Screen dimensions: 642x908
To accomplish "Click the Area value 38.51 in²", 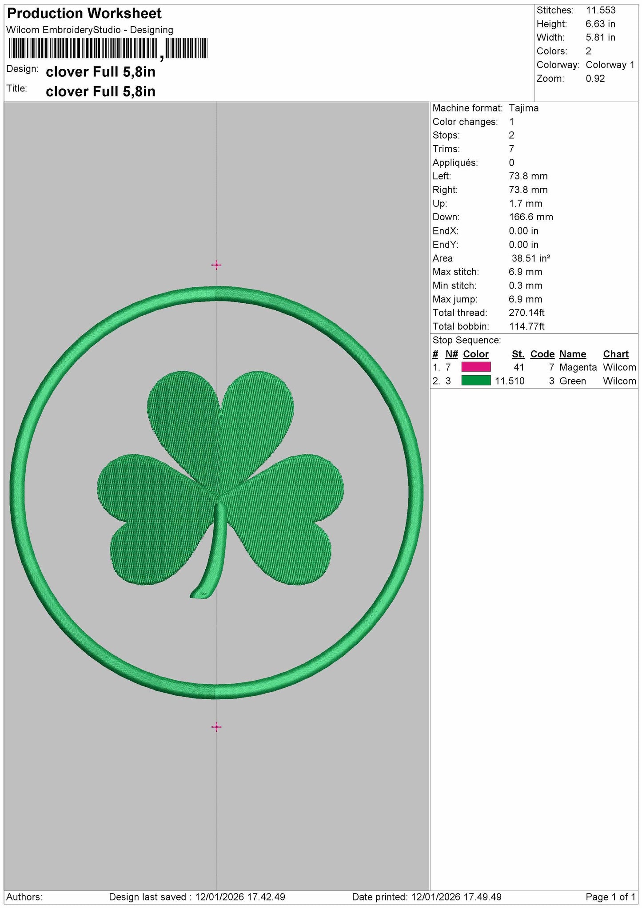I will point(531,258).
